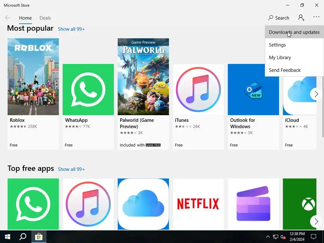Screen dimensions: 324x243
Task: Open the Windows Start menu
Action: [8, 237]
